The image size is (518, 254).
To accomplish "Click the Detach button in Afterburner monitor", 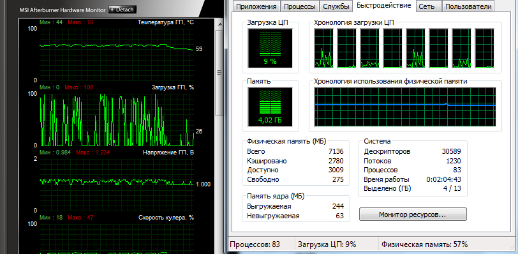I will pyautogui.click(x=122, y=10).
